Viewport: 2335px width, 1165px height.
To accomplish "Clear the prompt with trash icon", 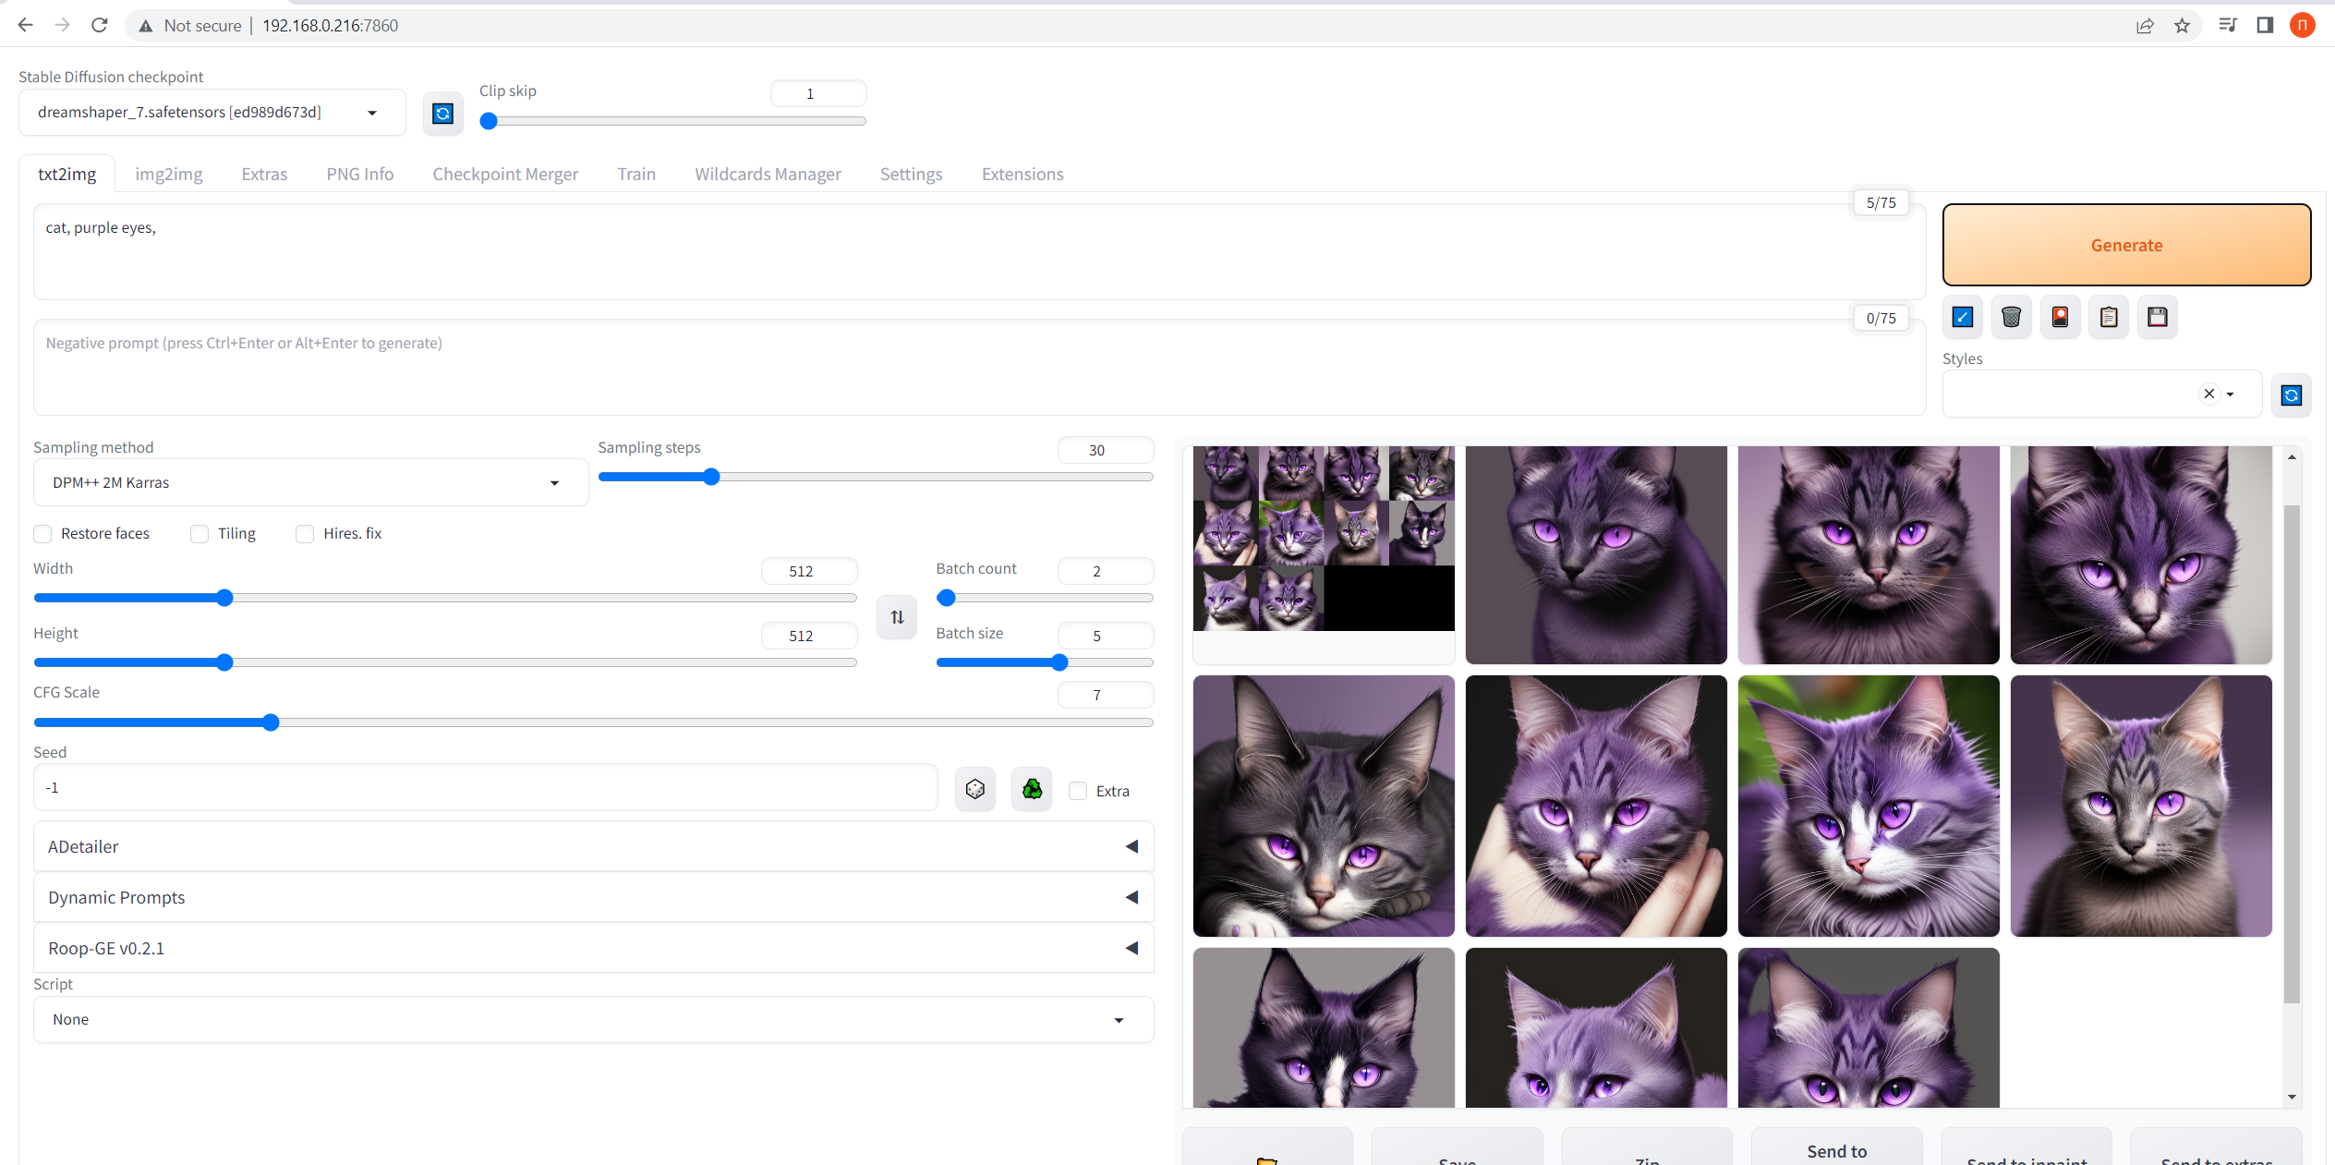I will [2011, 317].
